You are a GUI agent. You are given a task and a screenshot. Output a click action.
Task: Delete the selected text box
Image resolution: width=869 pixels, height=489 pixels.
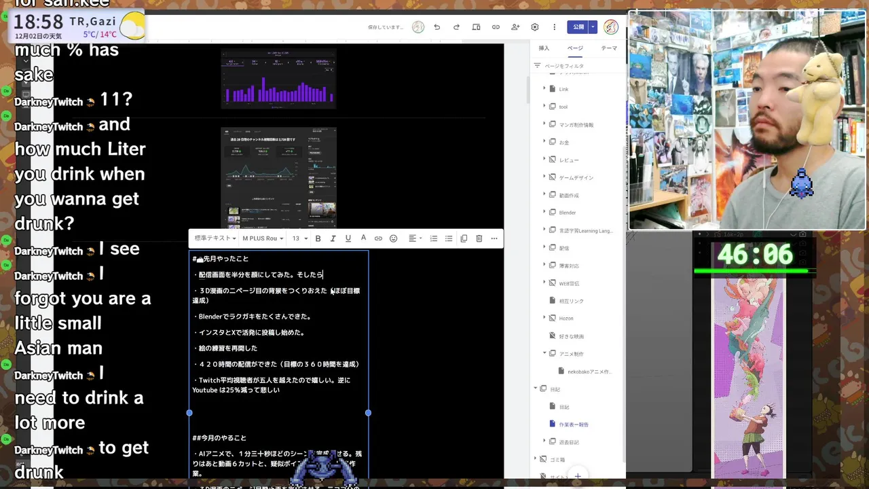coord(479,238)
